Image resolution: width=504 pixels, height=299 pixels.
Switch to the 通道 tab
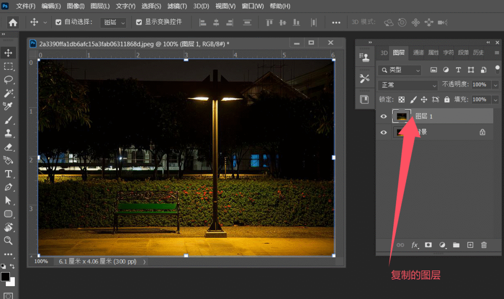click(x=418, y=53)
